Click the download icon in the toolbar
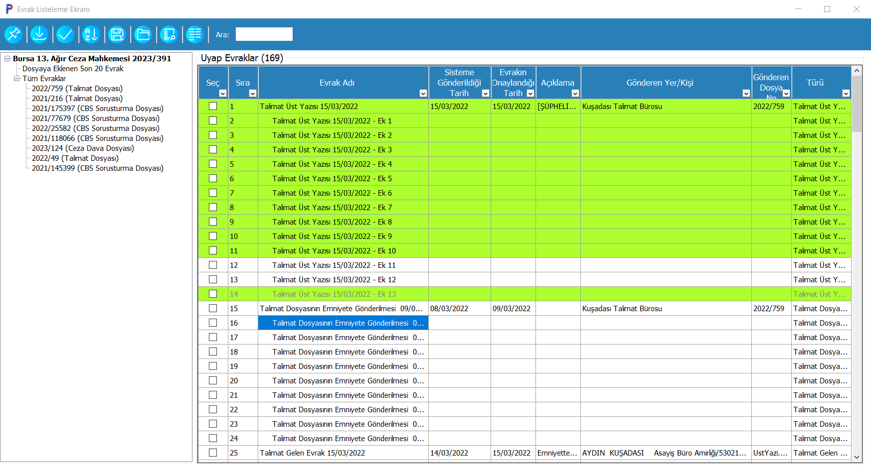The height and width of the screenshot is (469, 871). click(x=39, y=34)
